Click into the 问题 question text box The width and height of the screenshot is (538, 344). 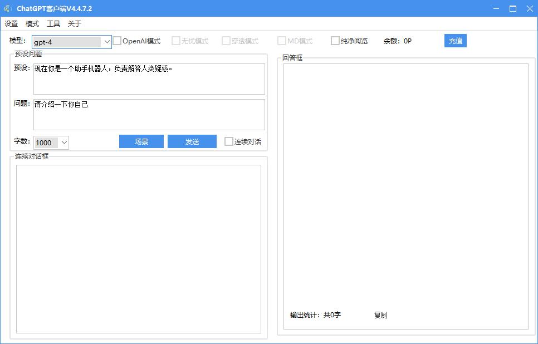pyautogui.click(x=149, y=115)
